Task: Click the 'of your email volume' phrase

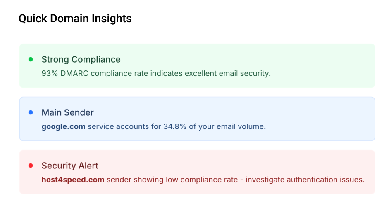Action: [x=227, y=126]
